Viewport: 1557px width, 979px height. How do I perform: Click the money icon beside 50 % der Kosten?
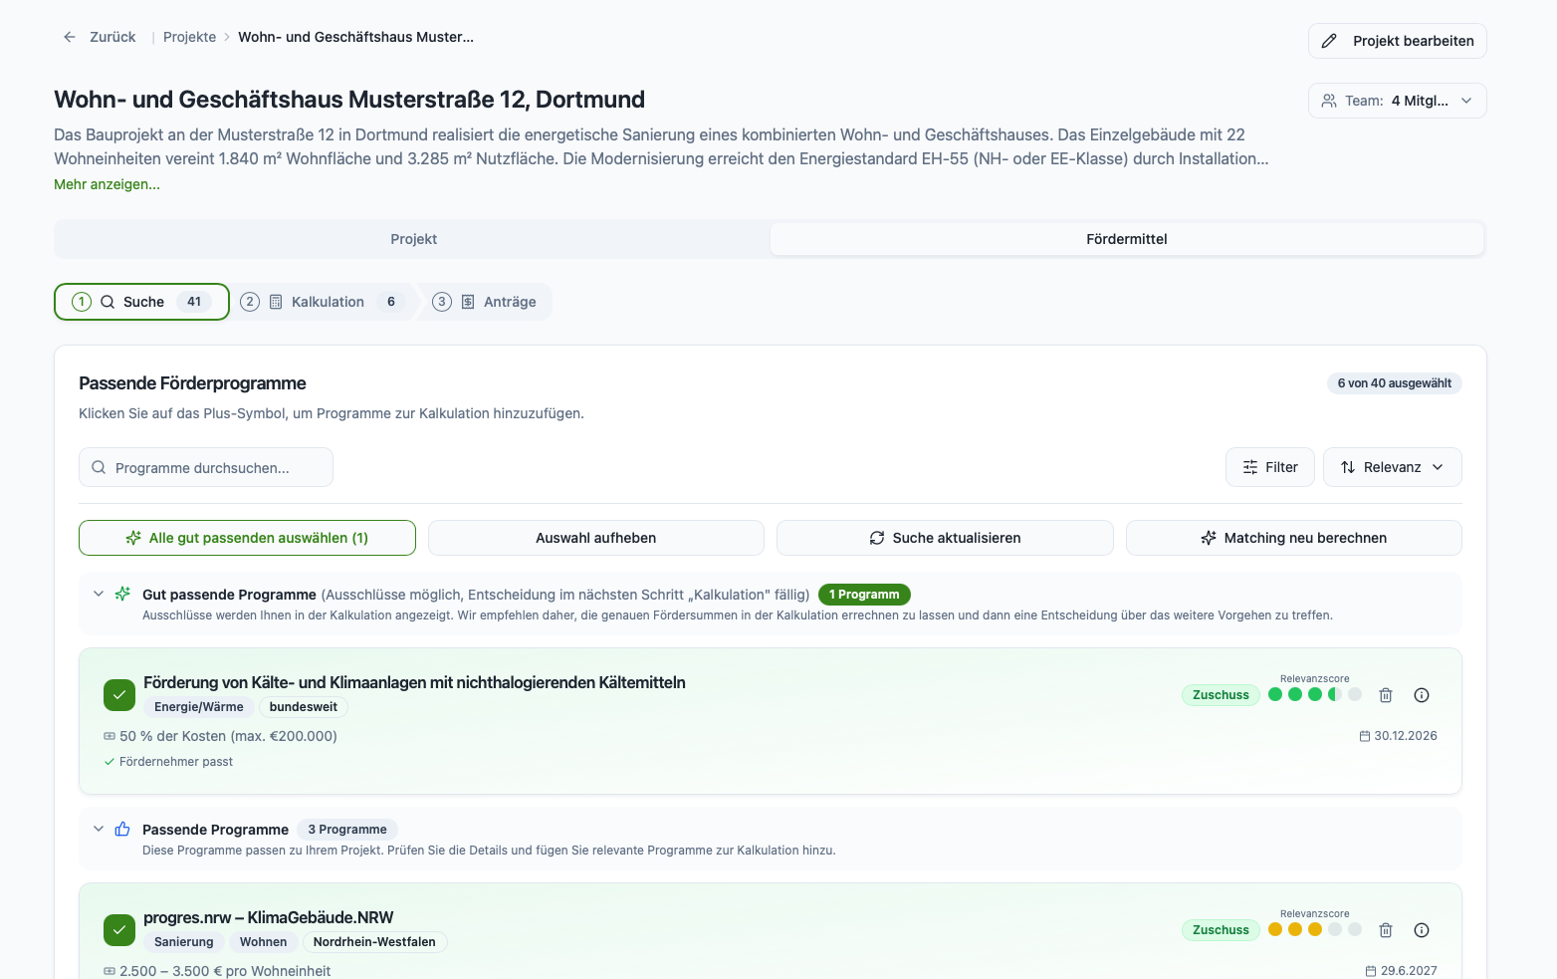pyautogui.click(x=110, y=736)
